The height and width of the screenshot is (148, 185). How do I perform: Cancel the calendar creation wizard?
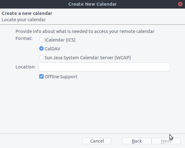pyautogui.click(x=97, y=141)
